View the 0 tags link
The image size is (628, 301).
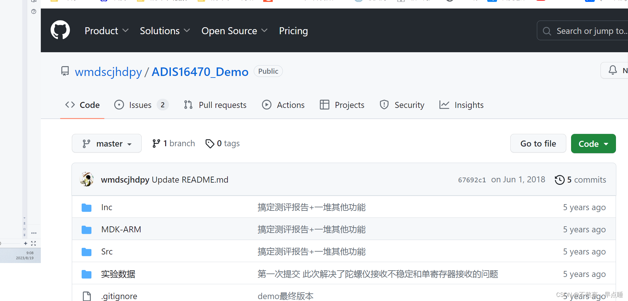pos(222,143)
